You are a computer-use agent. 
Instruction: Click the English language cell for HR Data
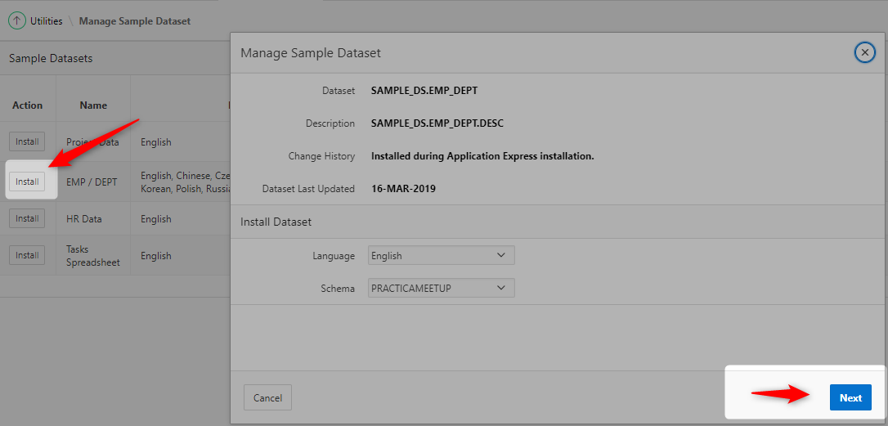pos(155,219)
